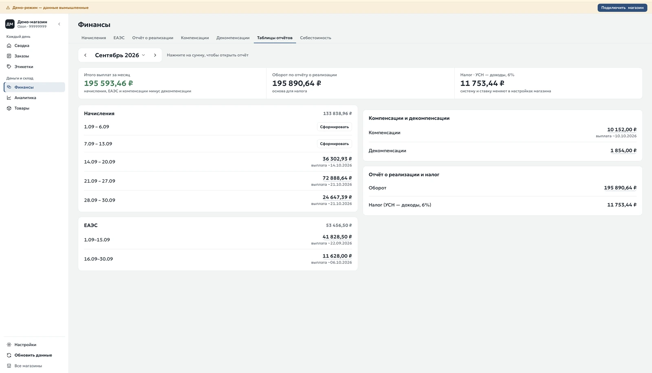The image size is (652, 373).
Task: Click Сформировать for 7.09 – 13.09
Action: tap(334, 144)
